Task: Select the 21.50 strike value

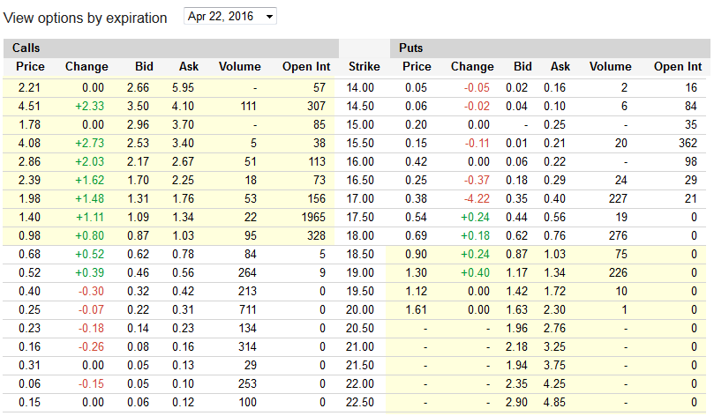Action: point(360,366)
